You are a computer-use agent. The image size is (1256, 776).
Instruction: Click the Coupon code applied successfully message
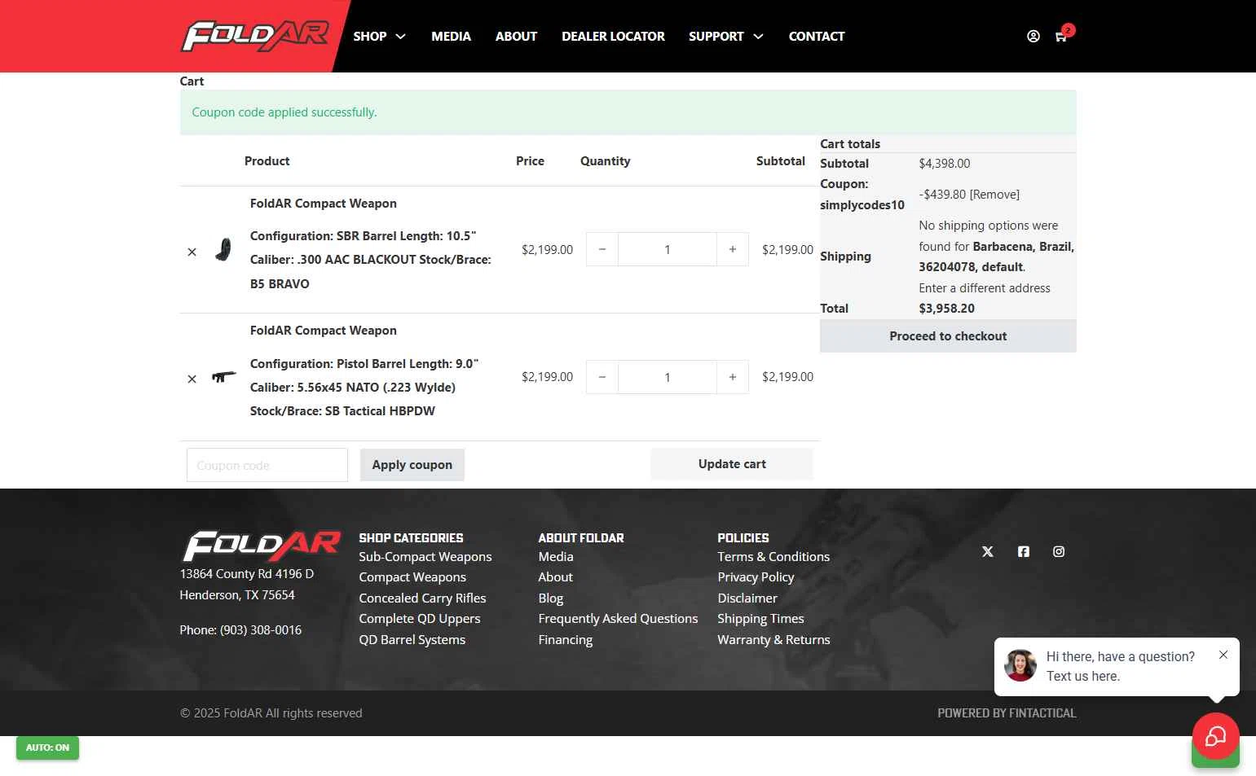tap(284, 112)
